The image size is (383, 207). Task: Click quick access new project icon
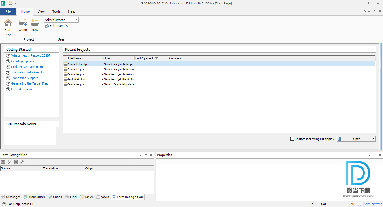click(x=10, y=3)
